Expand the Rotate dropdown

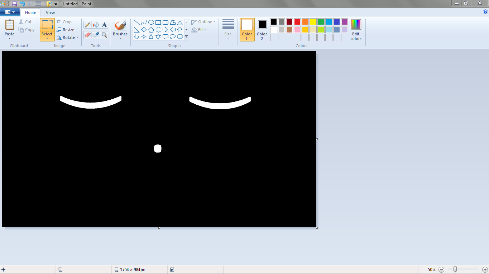pyautogui.click(x=77, y=38)
